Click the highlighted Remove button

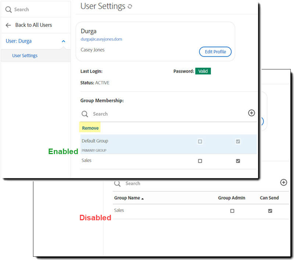90,128
